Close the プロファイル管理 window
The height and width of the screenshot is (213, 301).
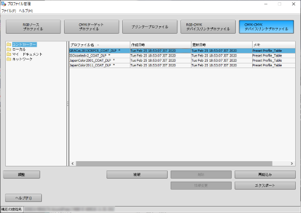(x=293, y=4)
